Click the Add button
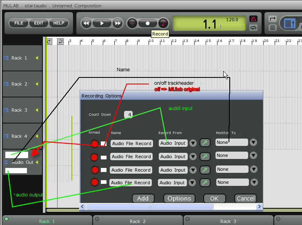302x225 pixels. (x=143, y=198)
